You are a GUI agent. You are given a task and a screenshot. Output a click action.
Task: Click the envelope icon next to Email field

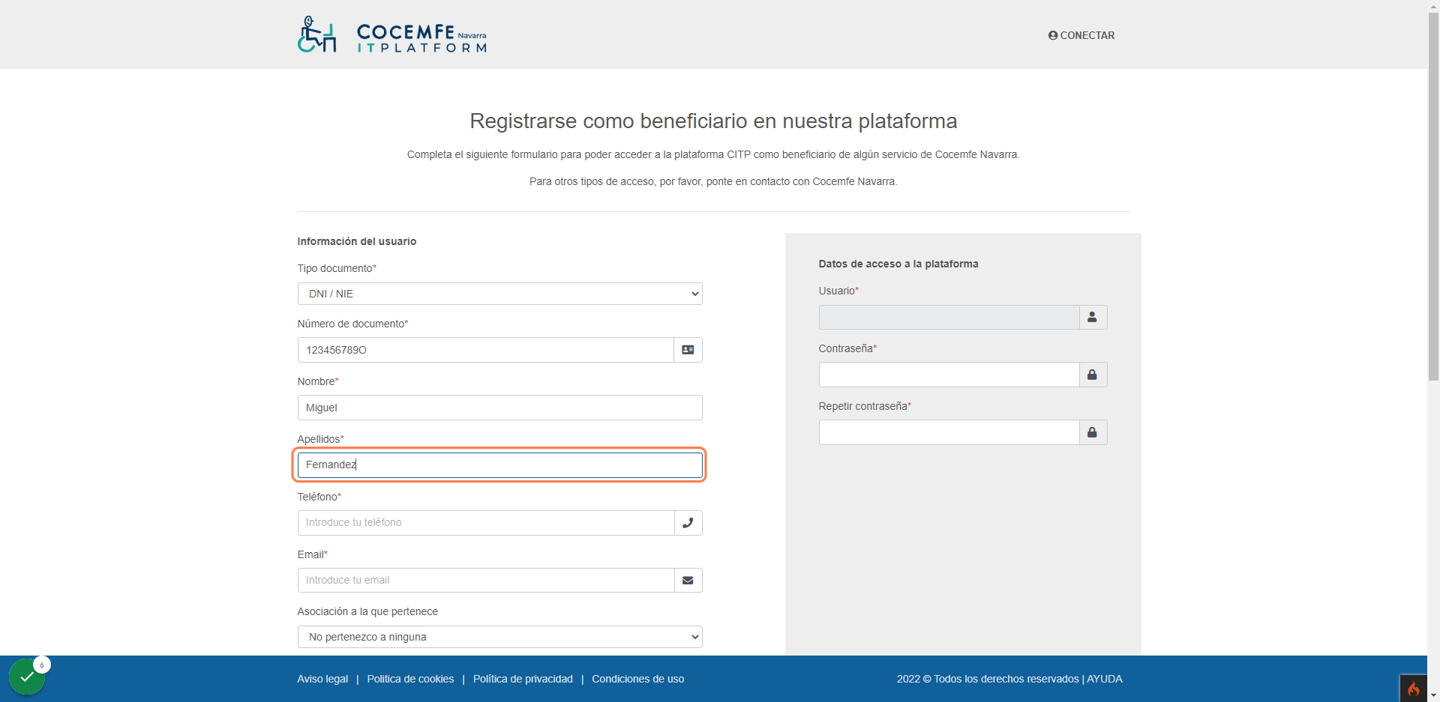688,581
